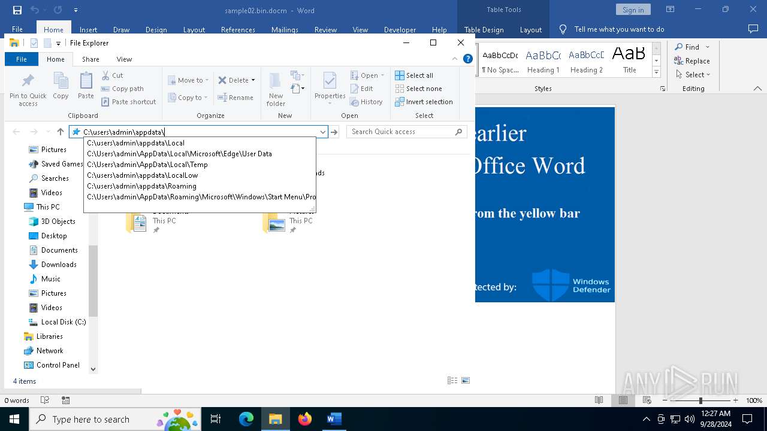Apply the Heading 1 style

[543, 60]
